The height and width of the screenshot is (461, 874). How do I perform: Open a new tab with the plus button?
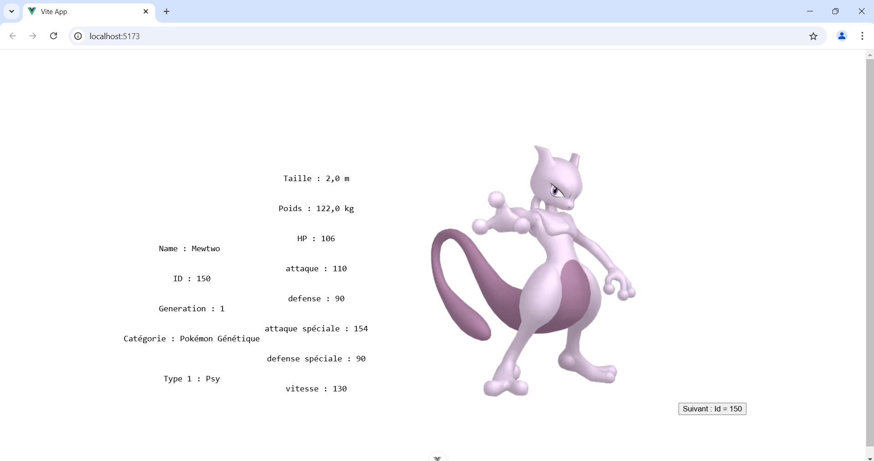coord(166,11)
